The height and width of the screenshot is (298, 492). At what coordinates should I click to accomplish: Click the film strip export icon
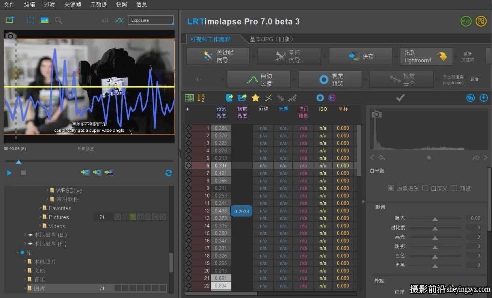[242, 98]
